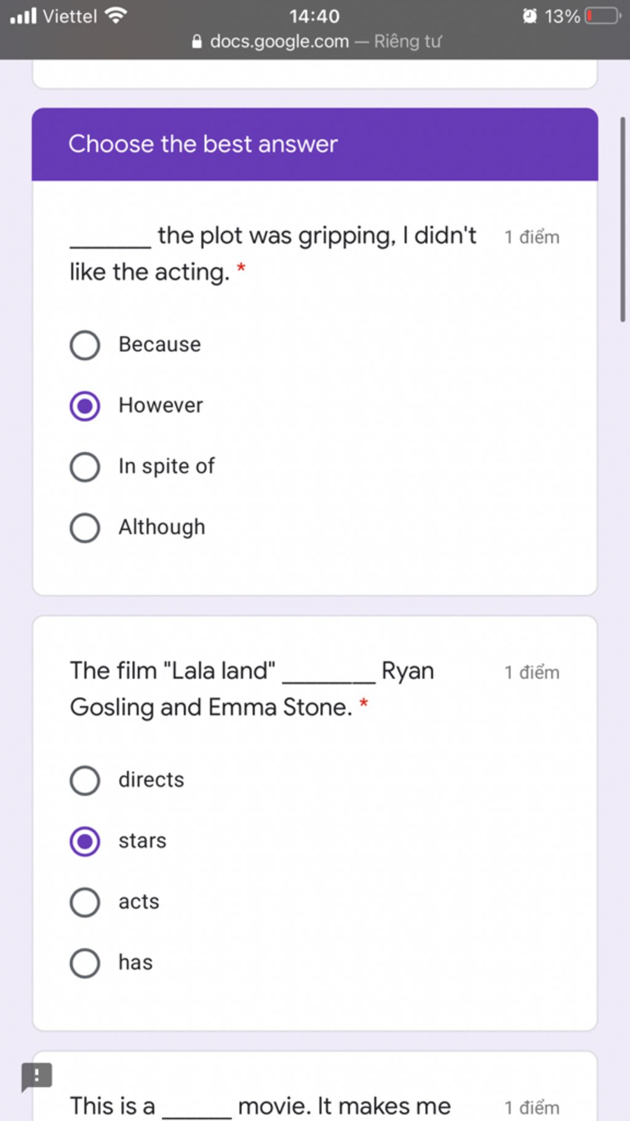The width and height of the screenshot is (630, 1121).
Task: Choose the "In spite of" answer
Action: click(85, 467)
